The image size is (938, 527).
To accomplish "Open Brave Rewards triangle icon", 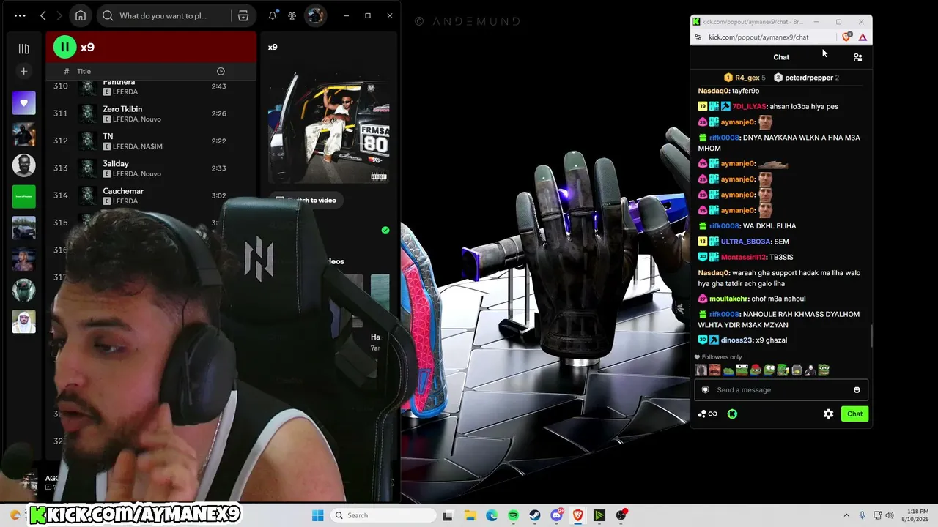I will point(863,37).
